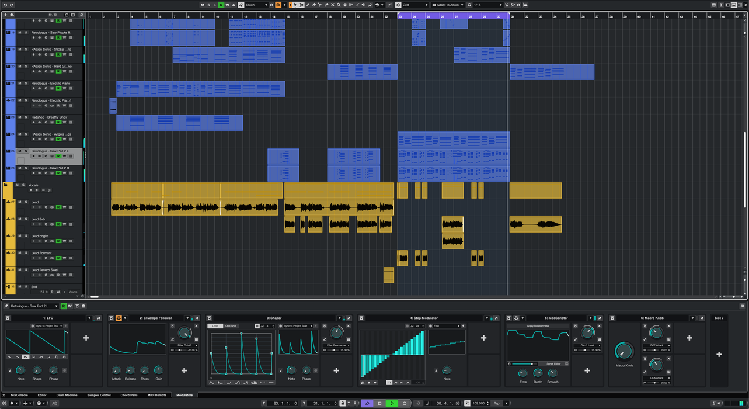This screenshot has height=409, width=749.
Task: Click the tempo value field showing 109.000
Action: tap(480, 403)
